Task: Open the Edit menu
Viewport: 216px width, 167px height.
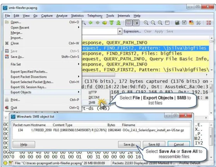Action: point(16,16)
